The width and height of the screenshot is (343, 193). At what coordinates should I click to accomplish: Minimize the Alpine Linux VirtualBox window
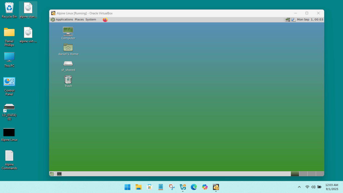(x=296, y=13)
